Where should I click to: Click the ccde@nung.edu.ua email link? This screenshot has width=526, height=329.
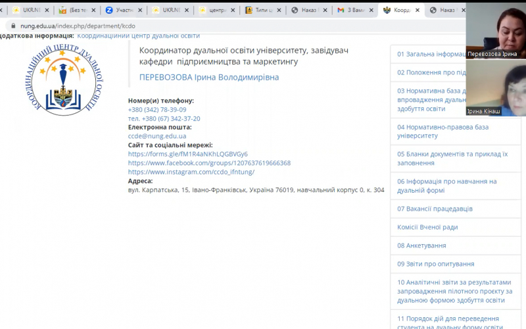157,136
